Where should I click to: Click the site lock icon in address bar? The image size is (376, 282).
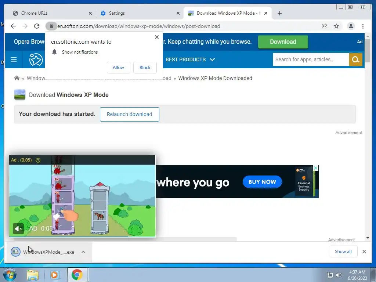click(x=51, y=26)
